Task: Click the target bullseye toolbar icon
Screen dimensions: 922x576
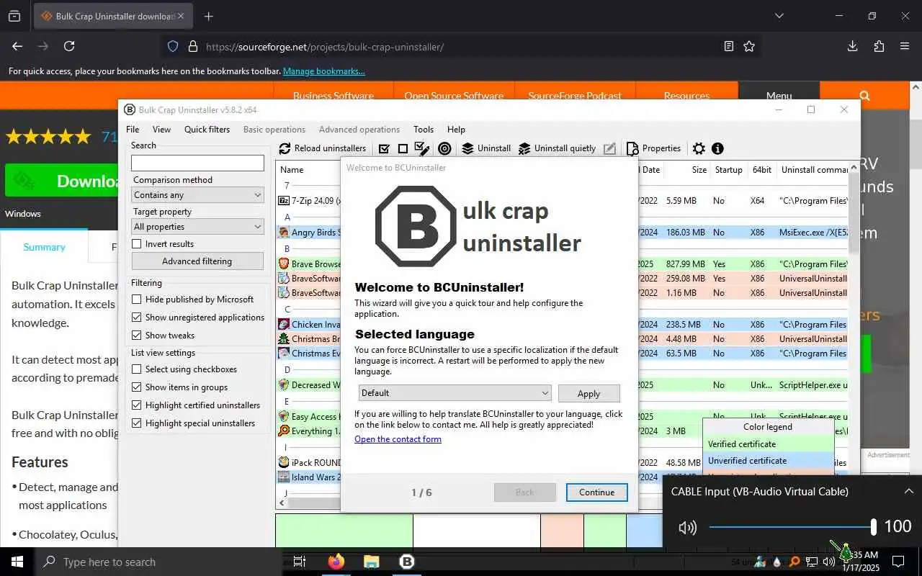Action: click(x=444, y=148)
